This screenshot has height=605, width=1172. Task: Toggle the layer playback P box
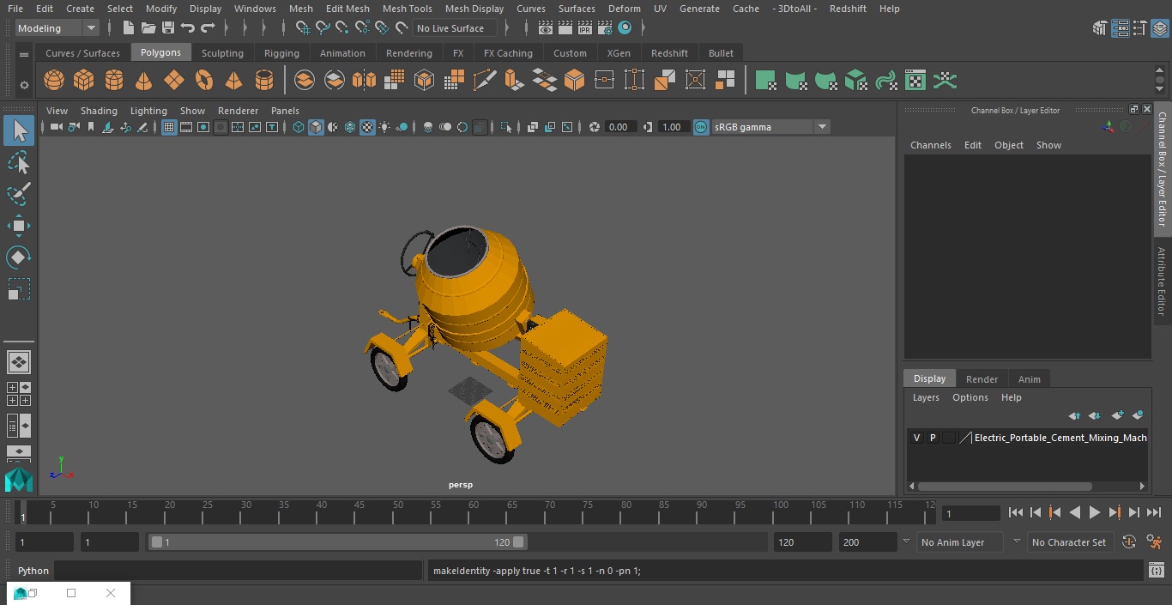[933, 438]
